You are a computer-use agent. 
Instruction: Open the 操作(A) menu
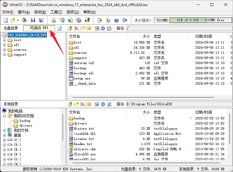[24, 12]
